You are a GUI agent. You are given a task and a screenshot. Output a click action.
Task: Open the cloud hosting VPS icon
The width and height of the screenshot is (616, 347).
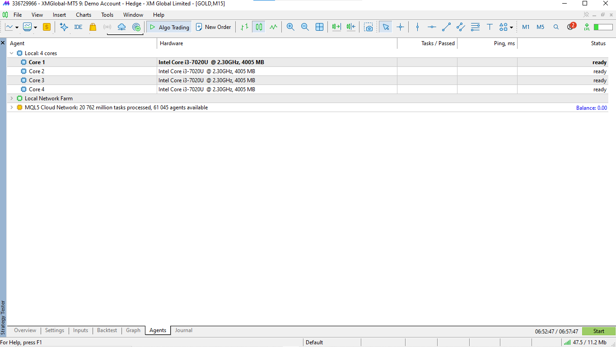click(x=121, y=27)
